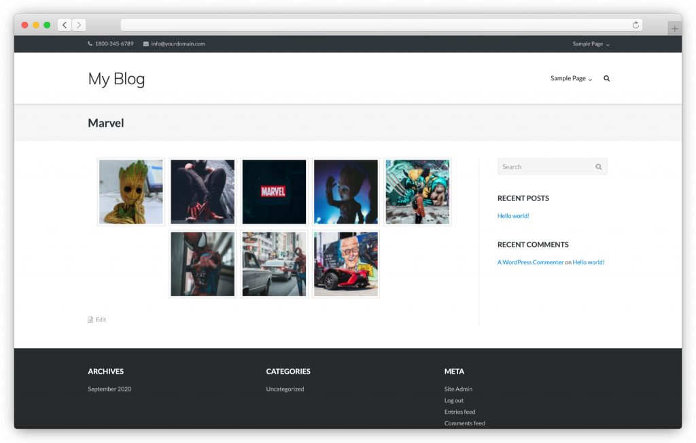Open the Hello world! post under Recent Posts
The height and width of the screenshot is (443, 696).
click(512, 215)
